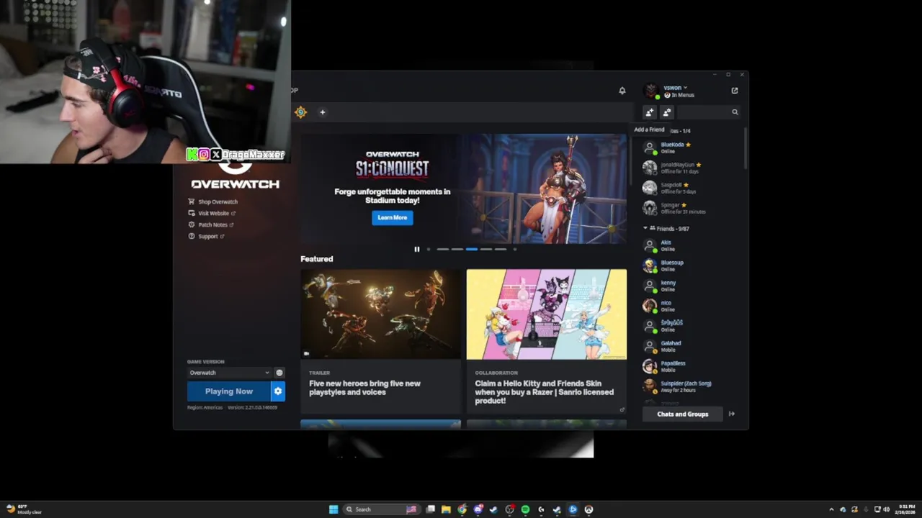Add a game favorite with plus icon
The width and height of the screenshot is (922, 518).
tap(322, 112)
